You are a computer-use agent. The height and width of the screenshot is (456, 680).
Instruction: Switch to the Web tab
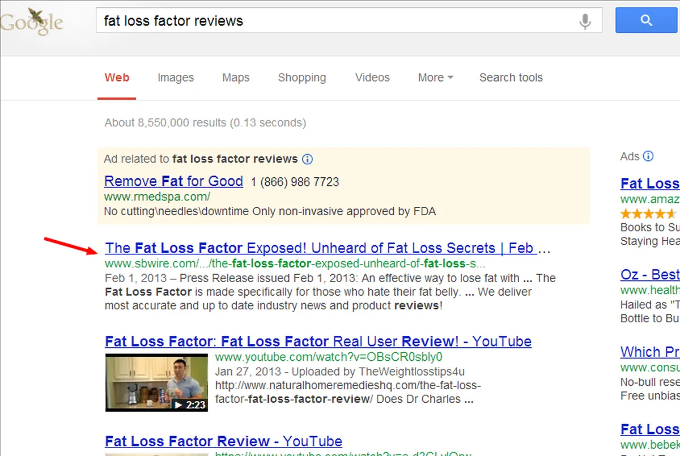117,78
